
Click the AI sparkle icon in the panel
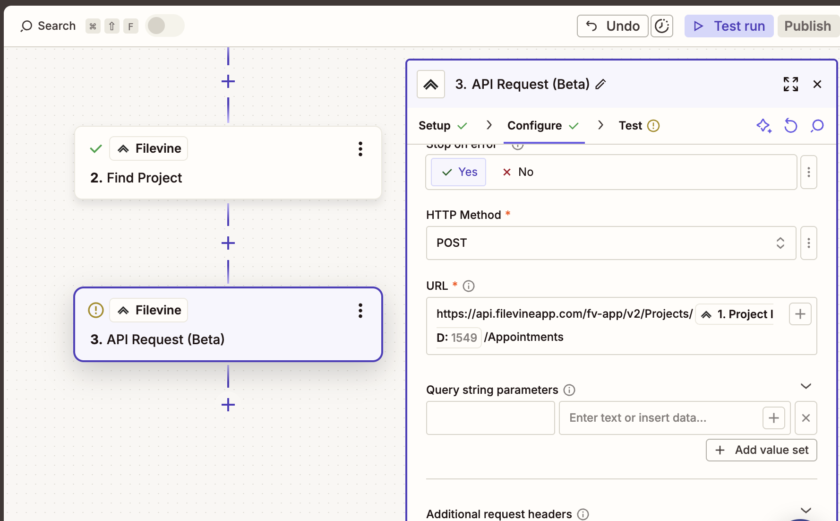763,126
